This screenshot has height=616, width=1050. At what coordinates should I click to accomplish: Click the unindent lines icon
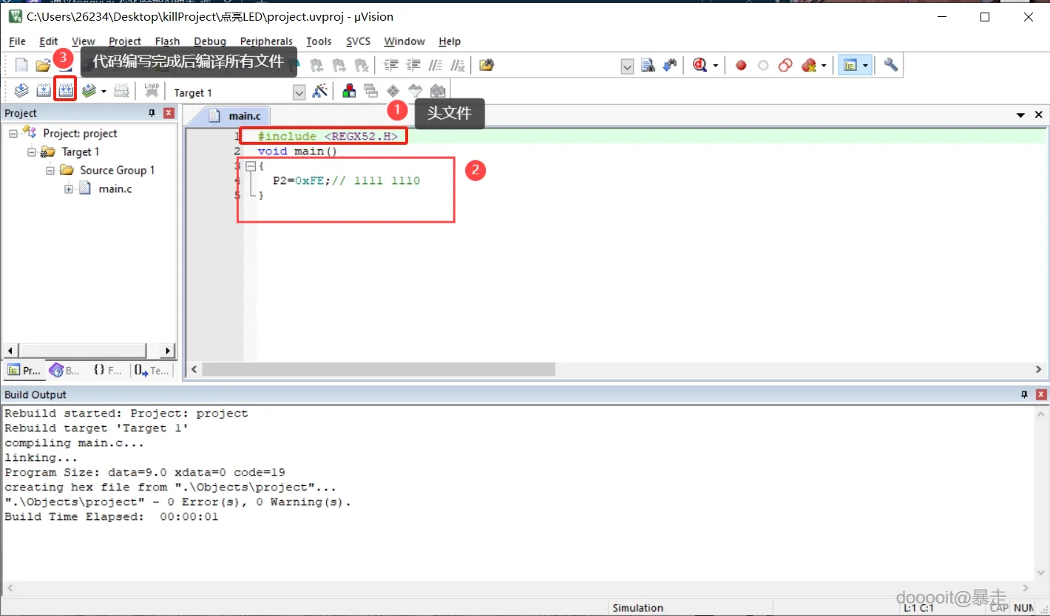pyautogui.click(x=413, y=65)
